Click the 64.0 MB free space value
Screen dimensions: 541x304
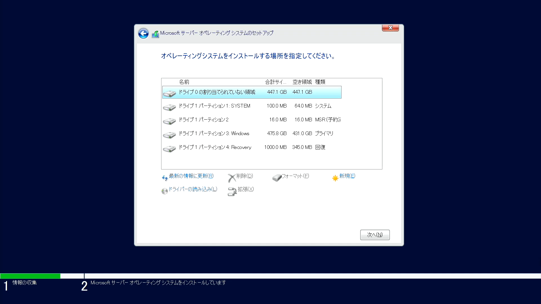pos(303,106)
